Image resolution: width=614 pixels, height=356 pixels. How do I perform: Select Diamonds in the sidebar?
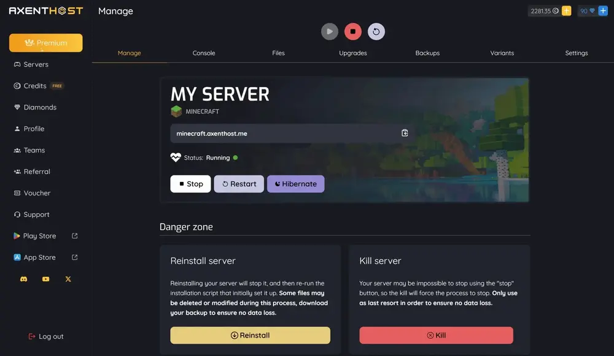coord(38,107)
